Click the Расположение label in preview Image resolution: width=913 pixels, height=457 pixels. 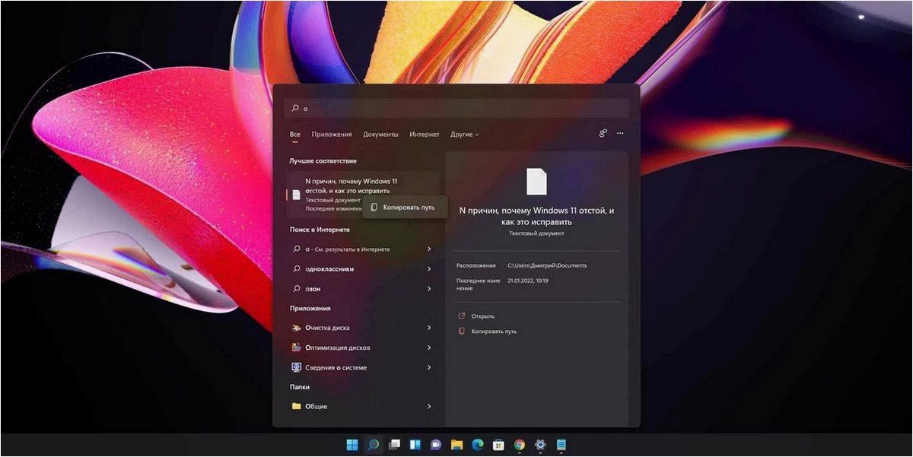pos(476,265)
